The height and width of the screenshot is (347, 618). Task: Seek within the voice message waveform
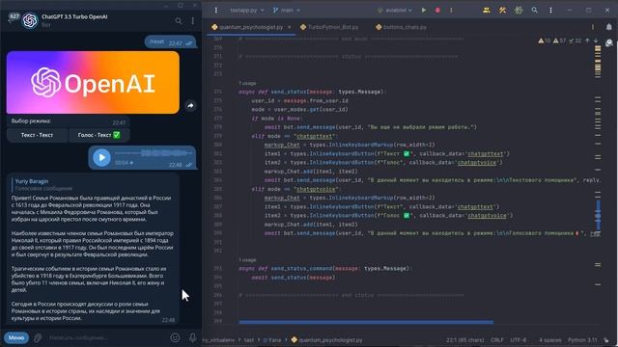pyautogui.click(x=154, y=152)
